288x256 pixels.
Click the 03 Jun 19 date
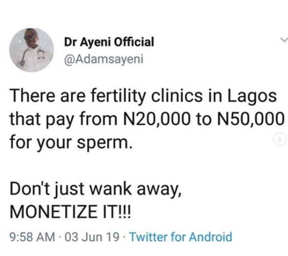(92, 237)
